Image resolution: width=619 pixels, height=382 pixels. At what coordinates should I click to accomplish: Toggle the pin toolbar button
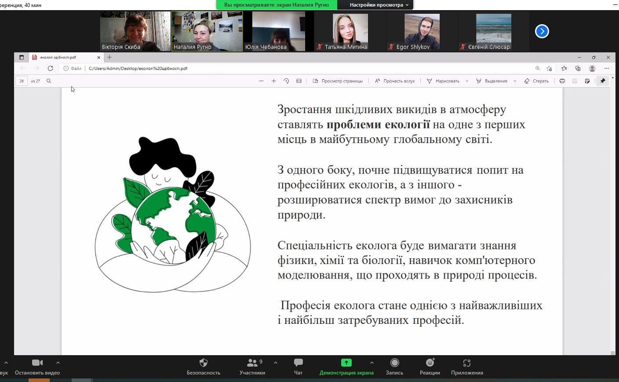tap(602, 81)
